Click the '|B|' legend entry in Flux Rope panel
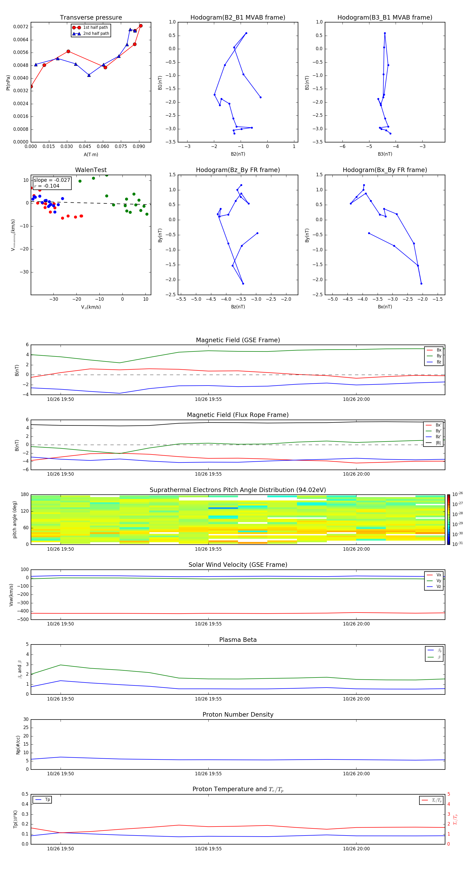Image resolution: width=476 pixels, height=872 pixels. tap(433, 443)
